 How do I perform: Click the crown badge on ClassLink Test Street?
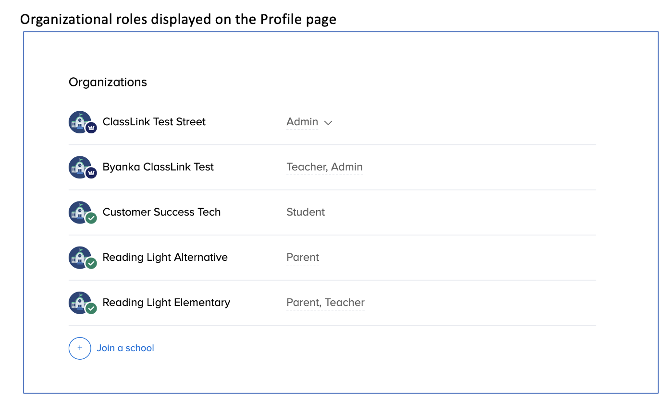coord(91,128)
